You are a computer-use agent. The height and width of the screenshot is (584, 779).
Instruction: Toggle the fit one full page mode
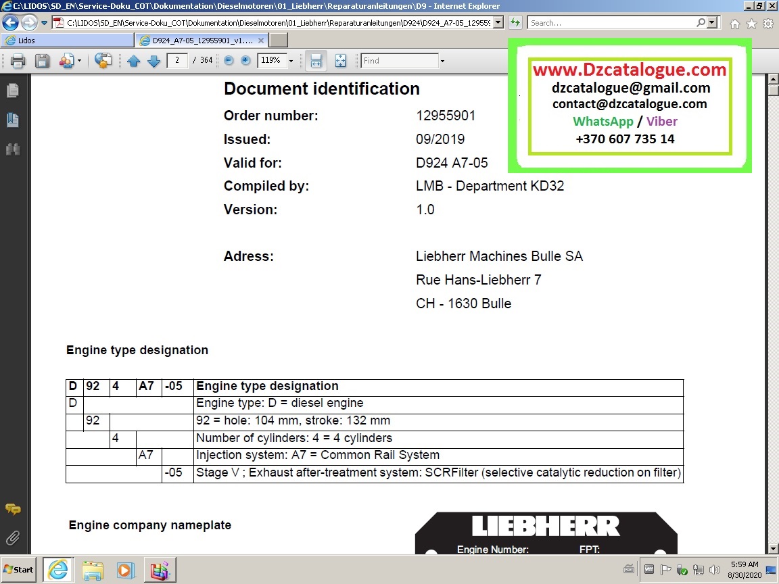coord(340,61)
